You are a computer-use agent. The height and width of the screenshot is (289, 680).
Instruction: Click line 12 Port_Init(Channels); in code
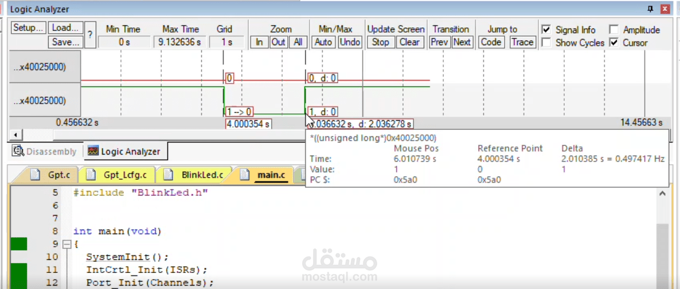(150, 283)
